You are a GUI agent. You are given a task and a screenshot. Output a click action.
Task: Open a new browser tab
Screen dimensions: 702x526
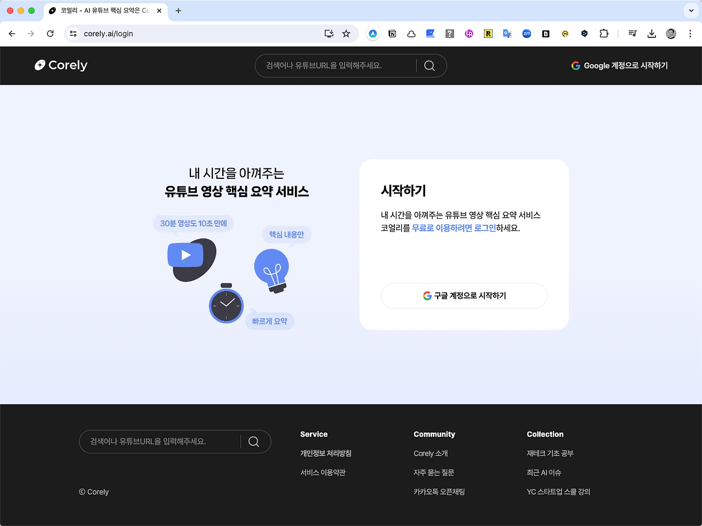(178, 10)
